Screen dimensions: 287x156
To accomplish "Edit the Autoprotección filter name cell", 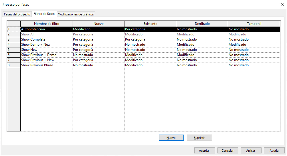I will (46, 29).
